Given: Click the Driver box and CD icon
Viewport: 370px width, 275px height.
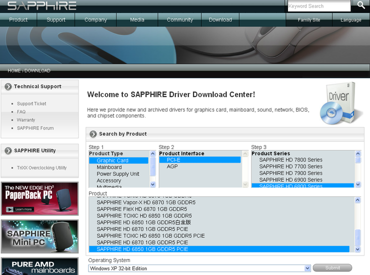Looking at the screenshot, I should (342, 103).
